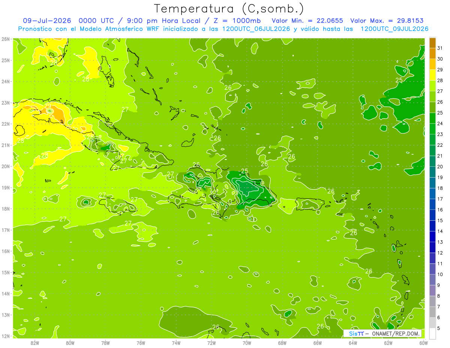Click the 78W longitude axis label

coord(105,343)
